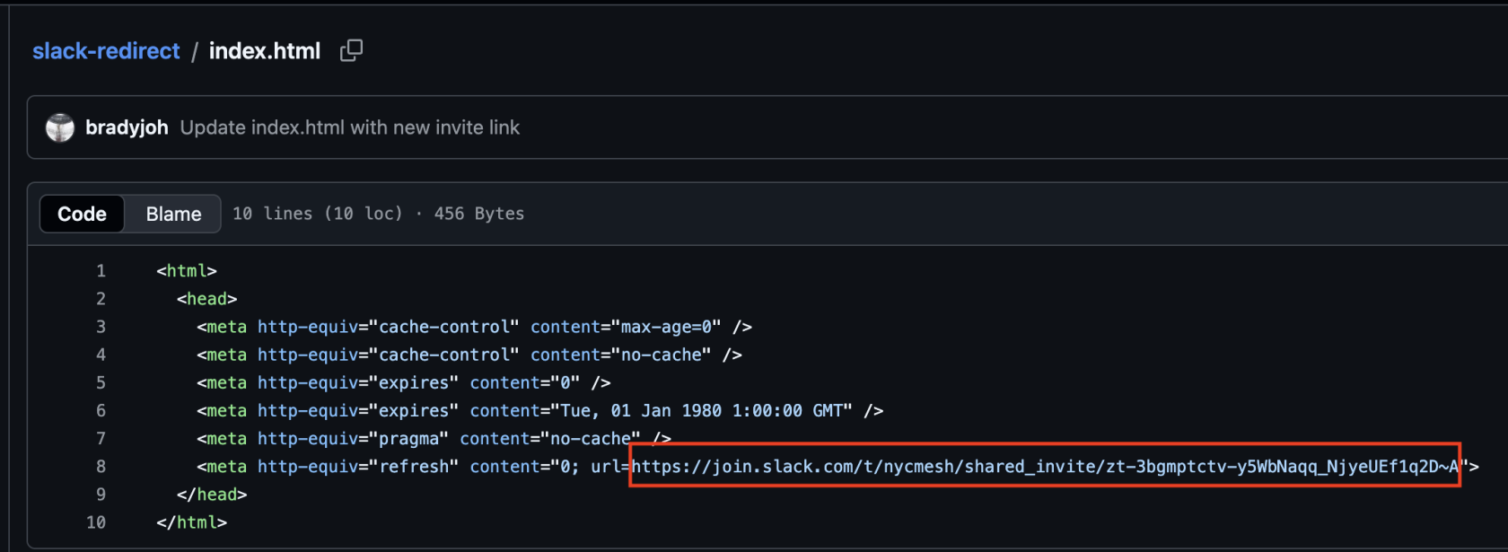Screen dimensions: 1508x552
Task: Select the meta refresh tag on line 8
Action: (x=224, y=466)
